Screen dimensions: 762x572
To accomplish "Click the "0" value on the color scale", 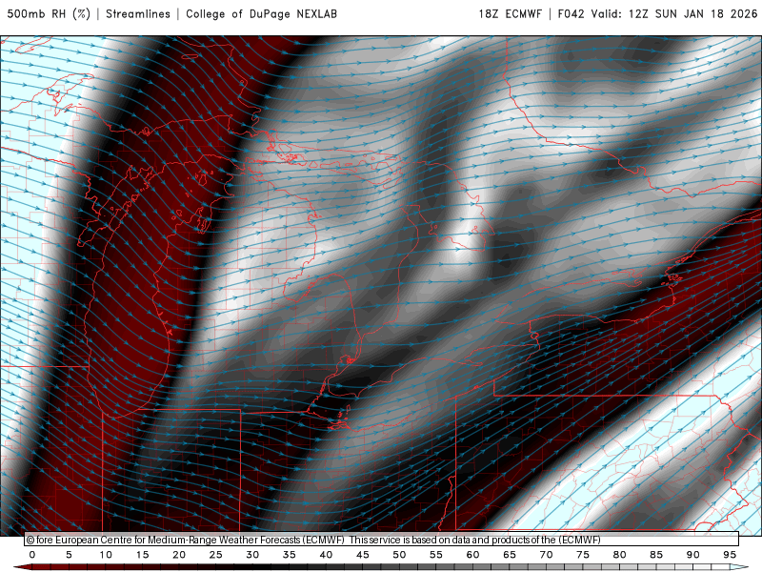I will 32,555.
